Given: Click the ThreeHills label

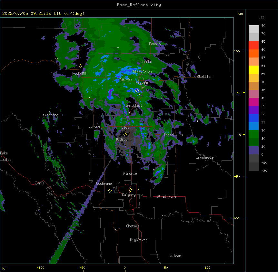Looking at the screenshot, I should coord(173,135).
